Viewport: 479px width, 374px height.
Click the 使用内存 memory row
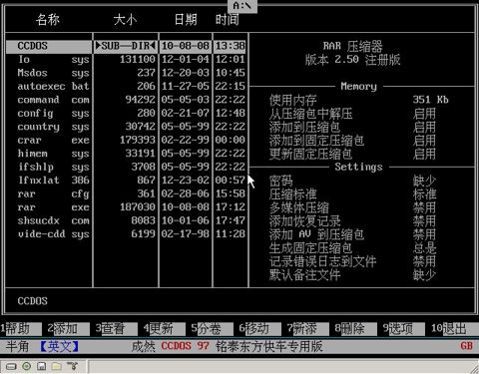click(359, 100)
